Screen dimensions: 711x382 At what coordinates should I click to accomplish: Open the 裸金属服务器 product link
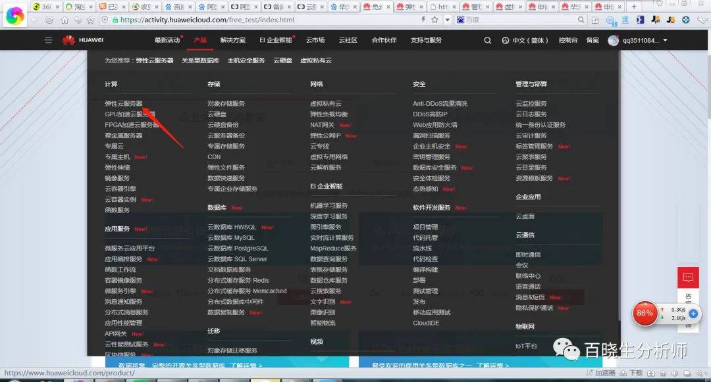[123, 135]
